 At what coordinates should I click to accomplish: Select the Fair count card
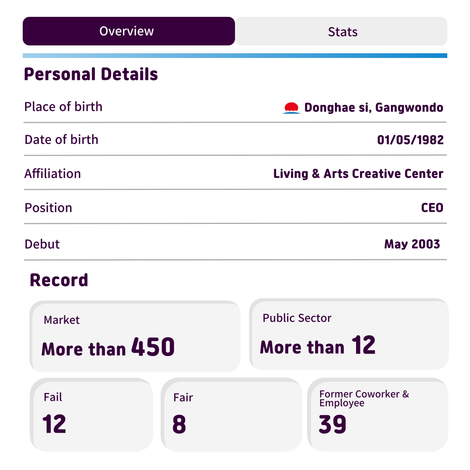231,415
